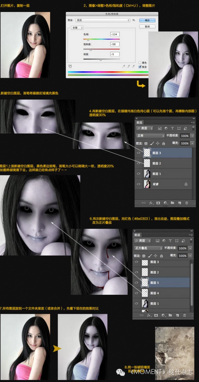Click pixel layer filter icon in 正常 panel
The height and width of the screenshot is (382, 199).
pyautogui.click(x=159, y=128)
